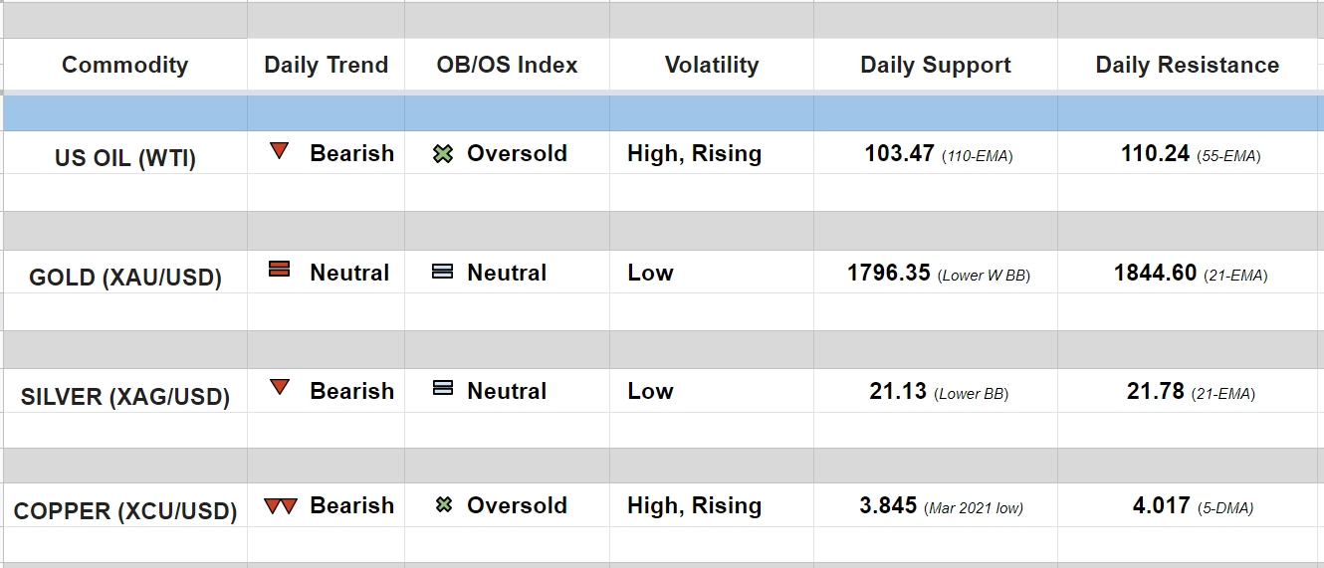
Task: Click the GOLD resistance cell showing 1844.60
Action: click(1190, 274)
